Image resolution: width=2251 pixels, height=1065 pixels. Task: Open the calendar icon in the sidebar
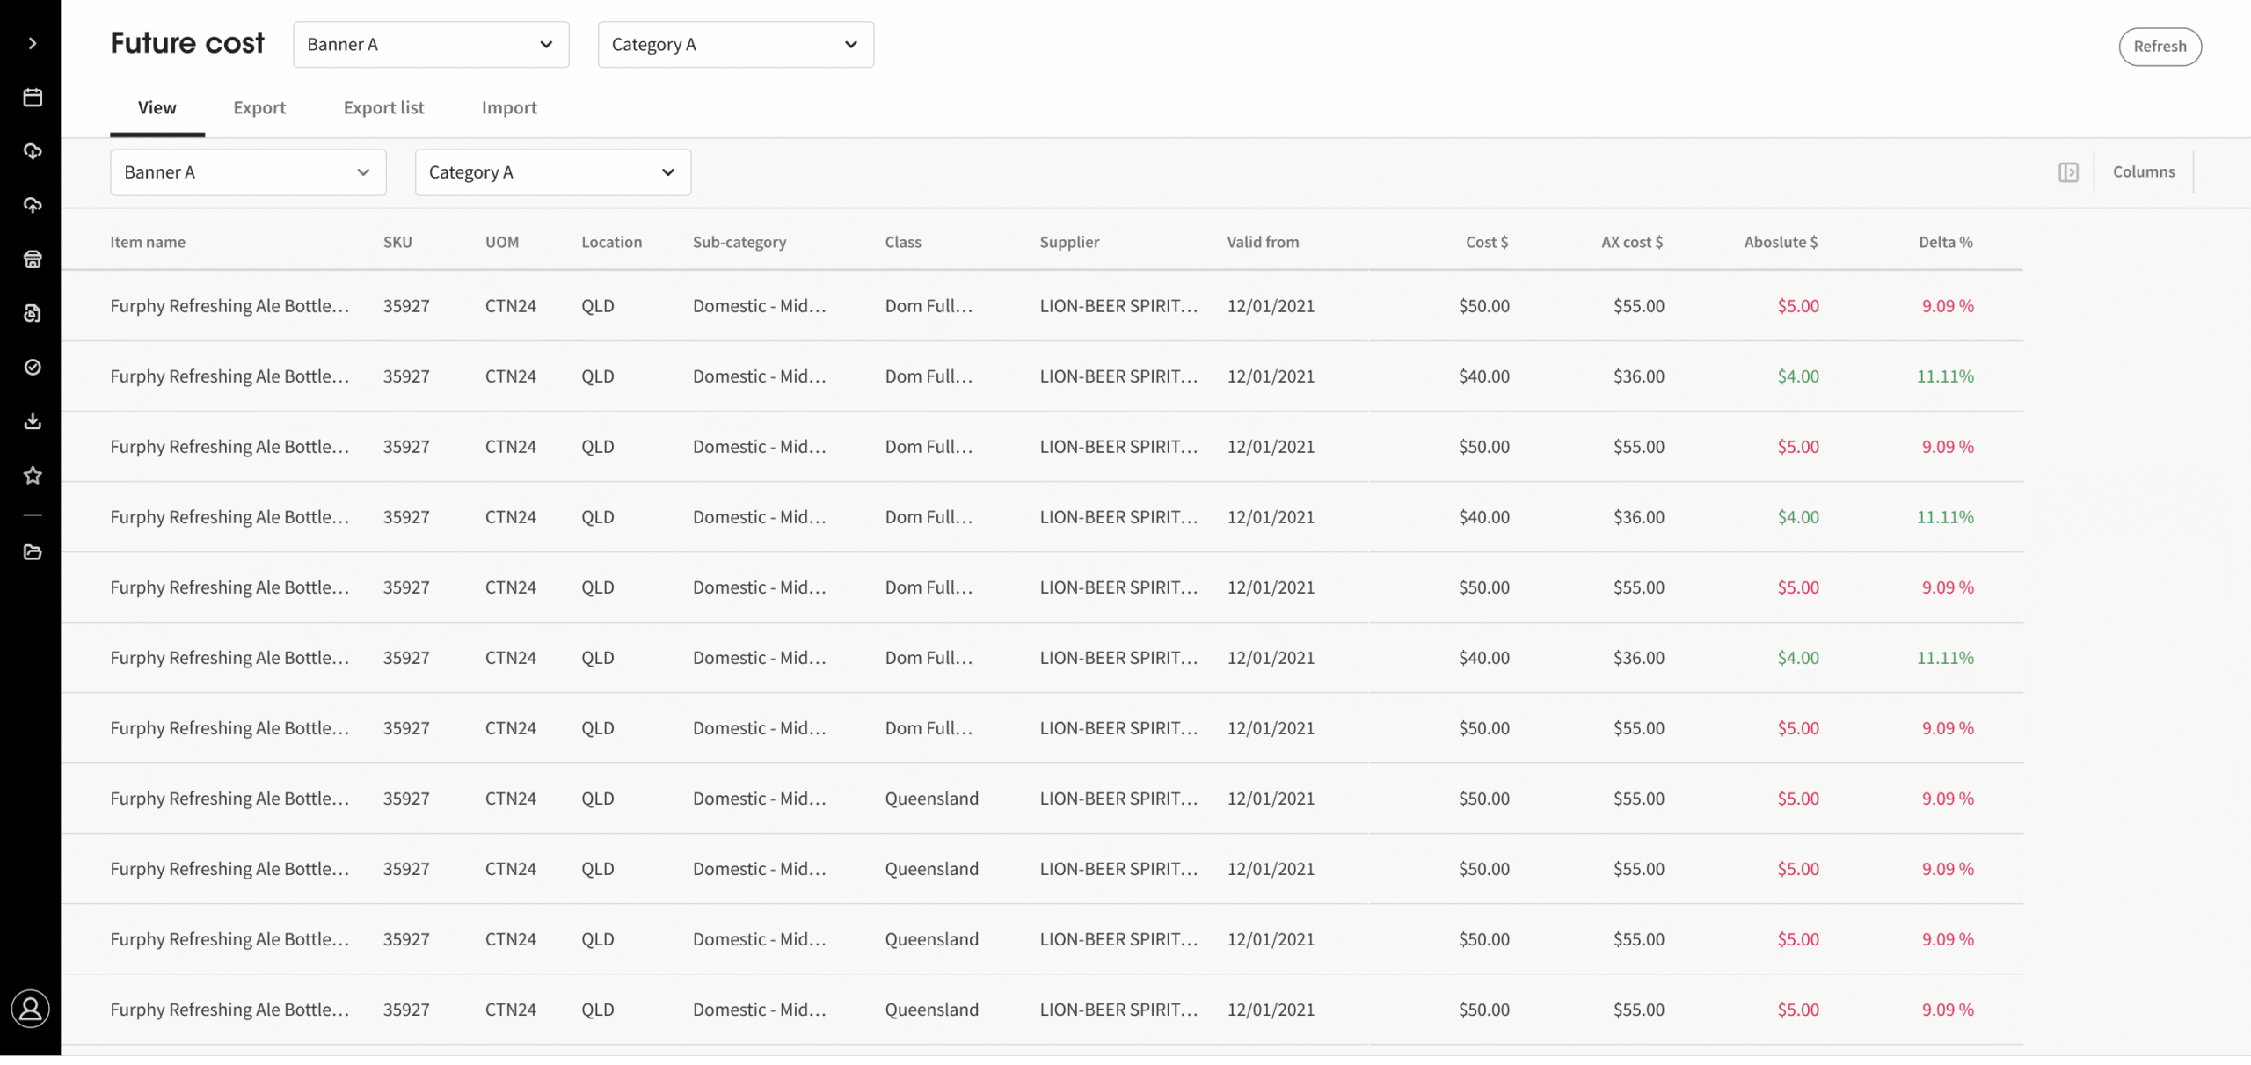(33, 98)
